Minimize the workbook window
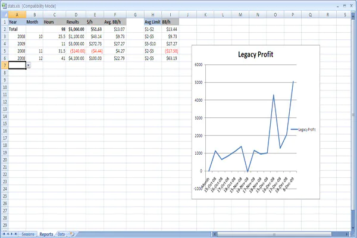The width and height of the screenshot is (357, 238). click(338, 6)
